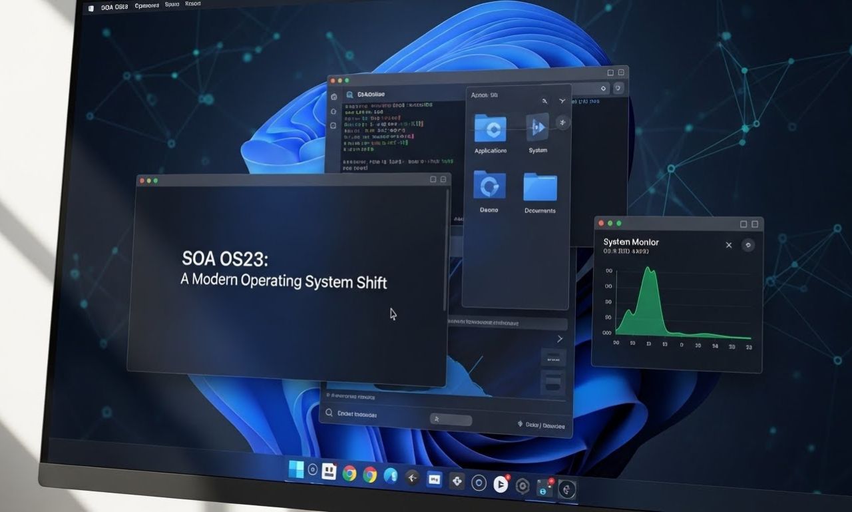The image size is (852, 512).
Task: Open the Applications folder
Action: point(490,128)
